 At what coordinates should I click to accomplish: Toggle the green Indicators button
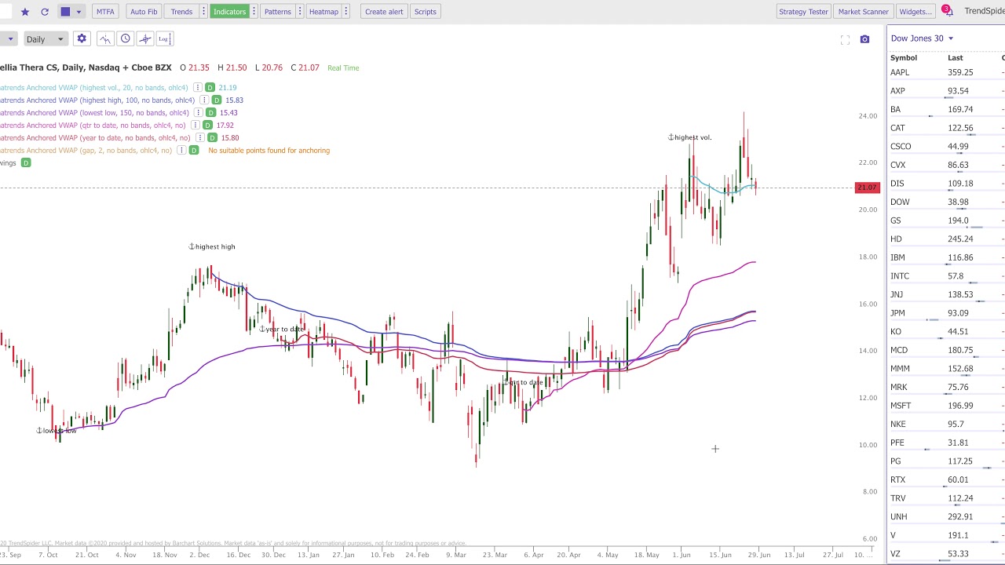click(x=229, y=12)
